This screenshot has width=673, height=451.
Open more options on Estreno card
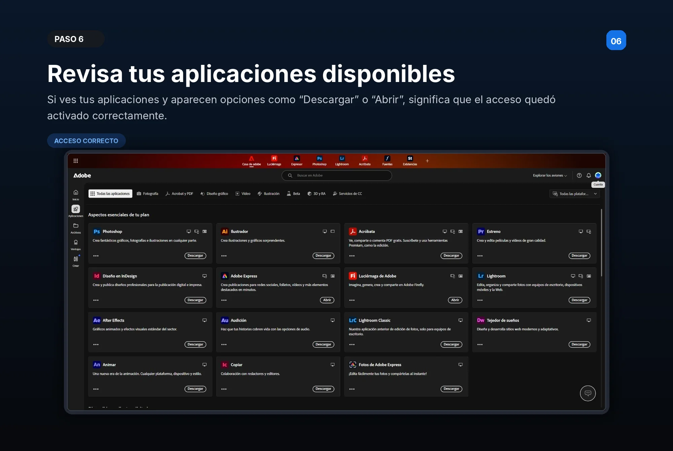tap(480, 256)
